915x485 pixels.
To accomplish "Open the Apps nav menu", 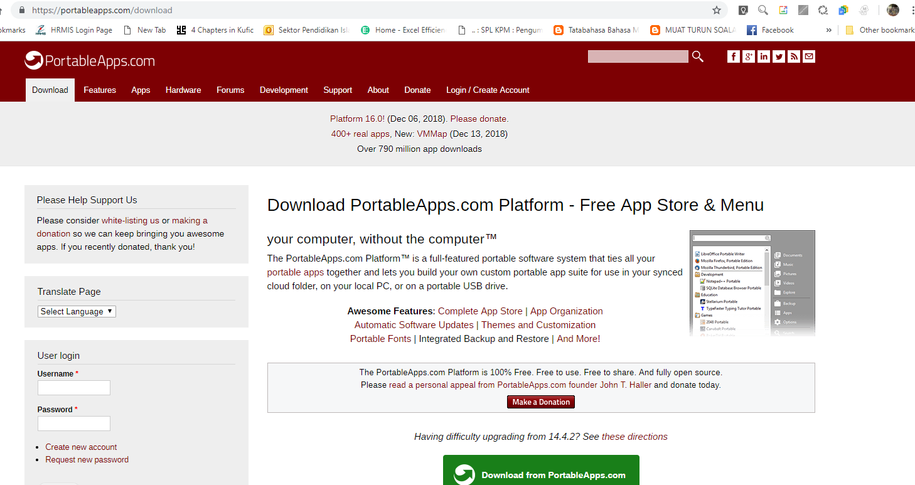I will coord(141,90).
